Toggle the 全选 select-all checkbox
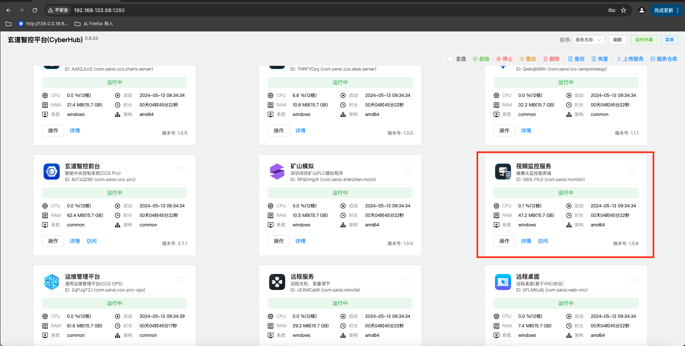The width and height of the screenshot is (685, 346). pyautogui.click(x=450, y=59)
